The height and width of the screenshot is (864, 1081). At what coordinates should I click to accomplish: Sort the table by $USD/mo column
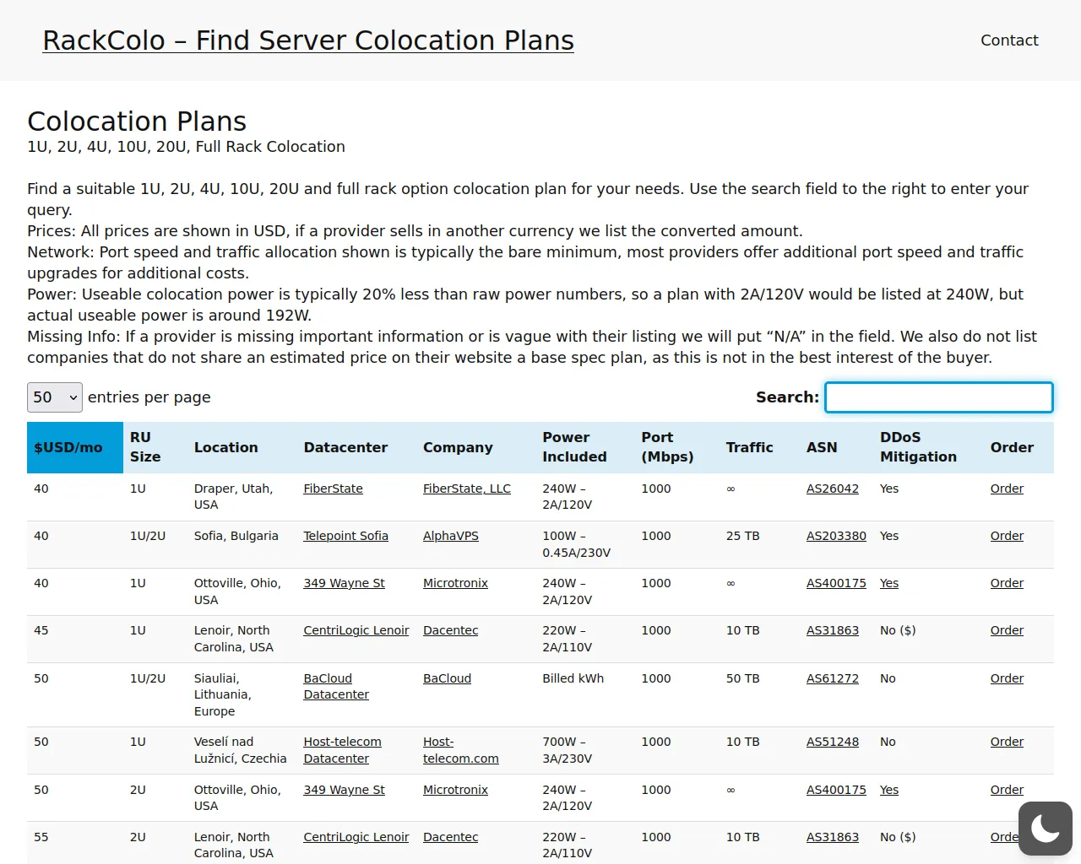coord(68,448)
